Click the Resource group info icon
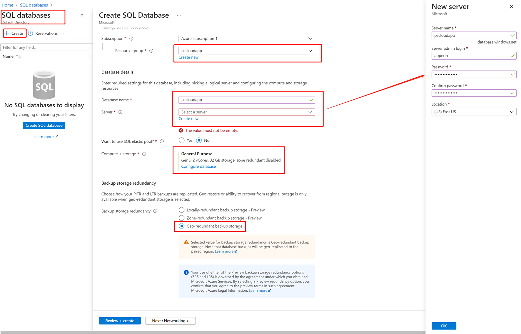 tap(151, 51)
